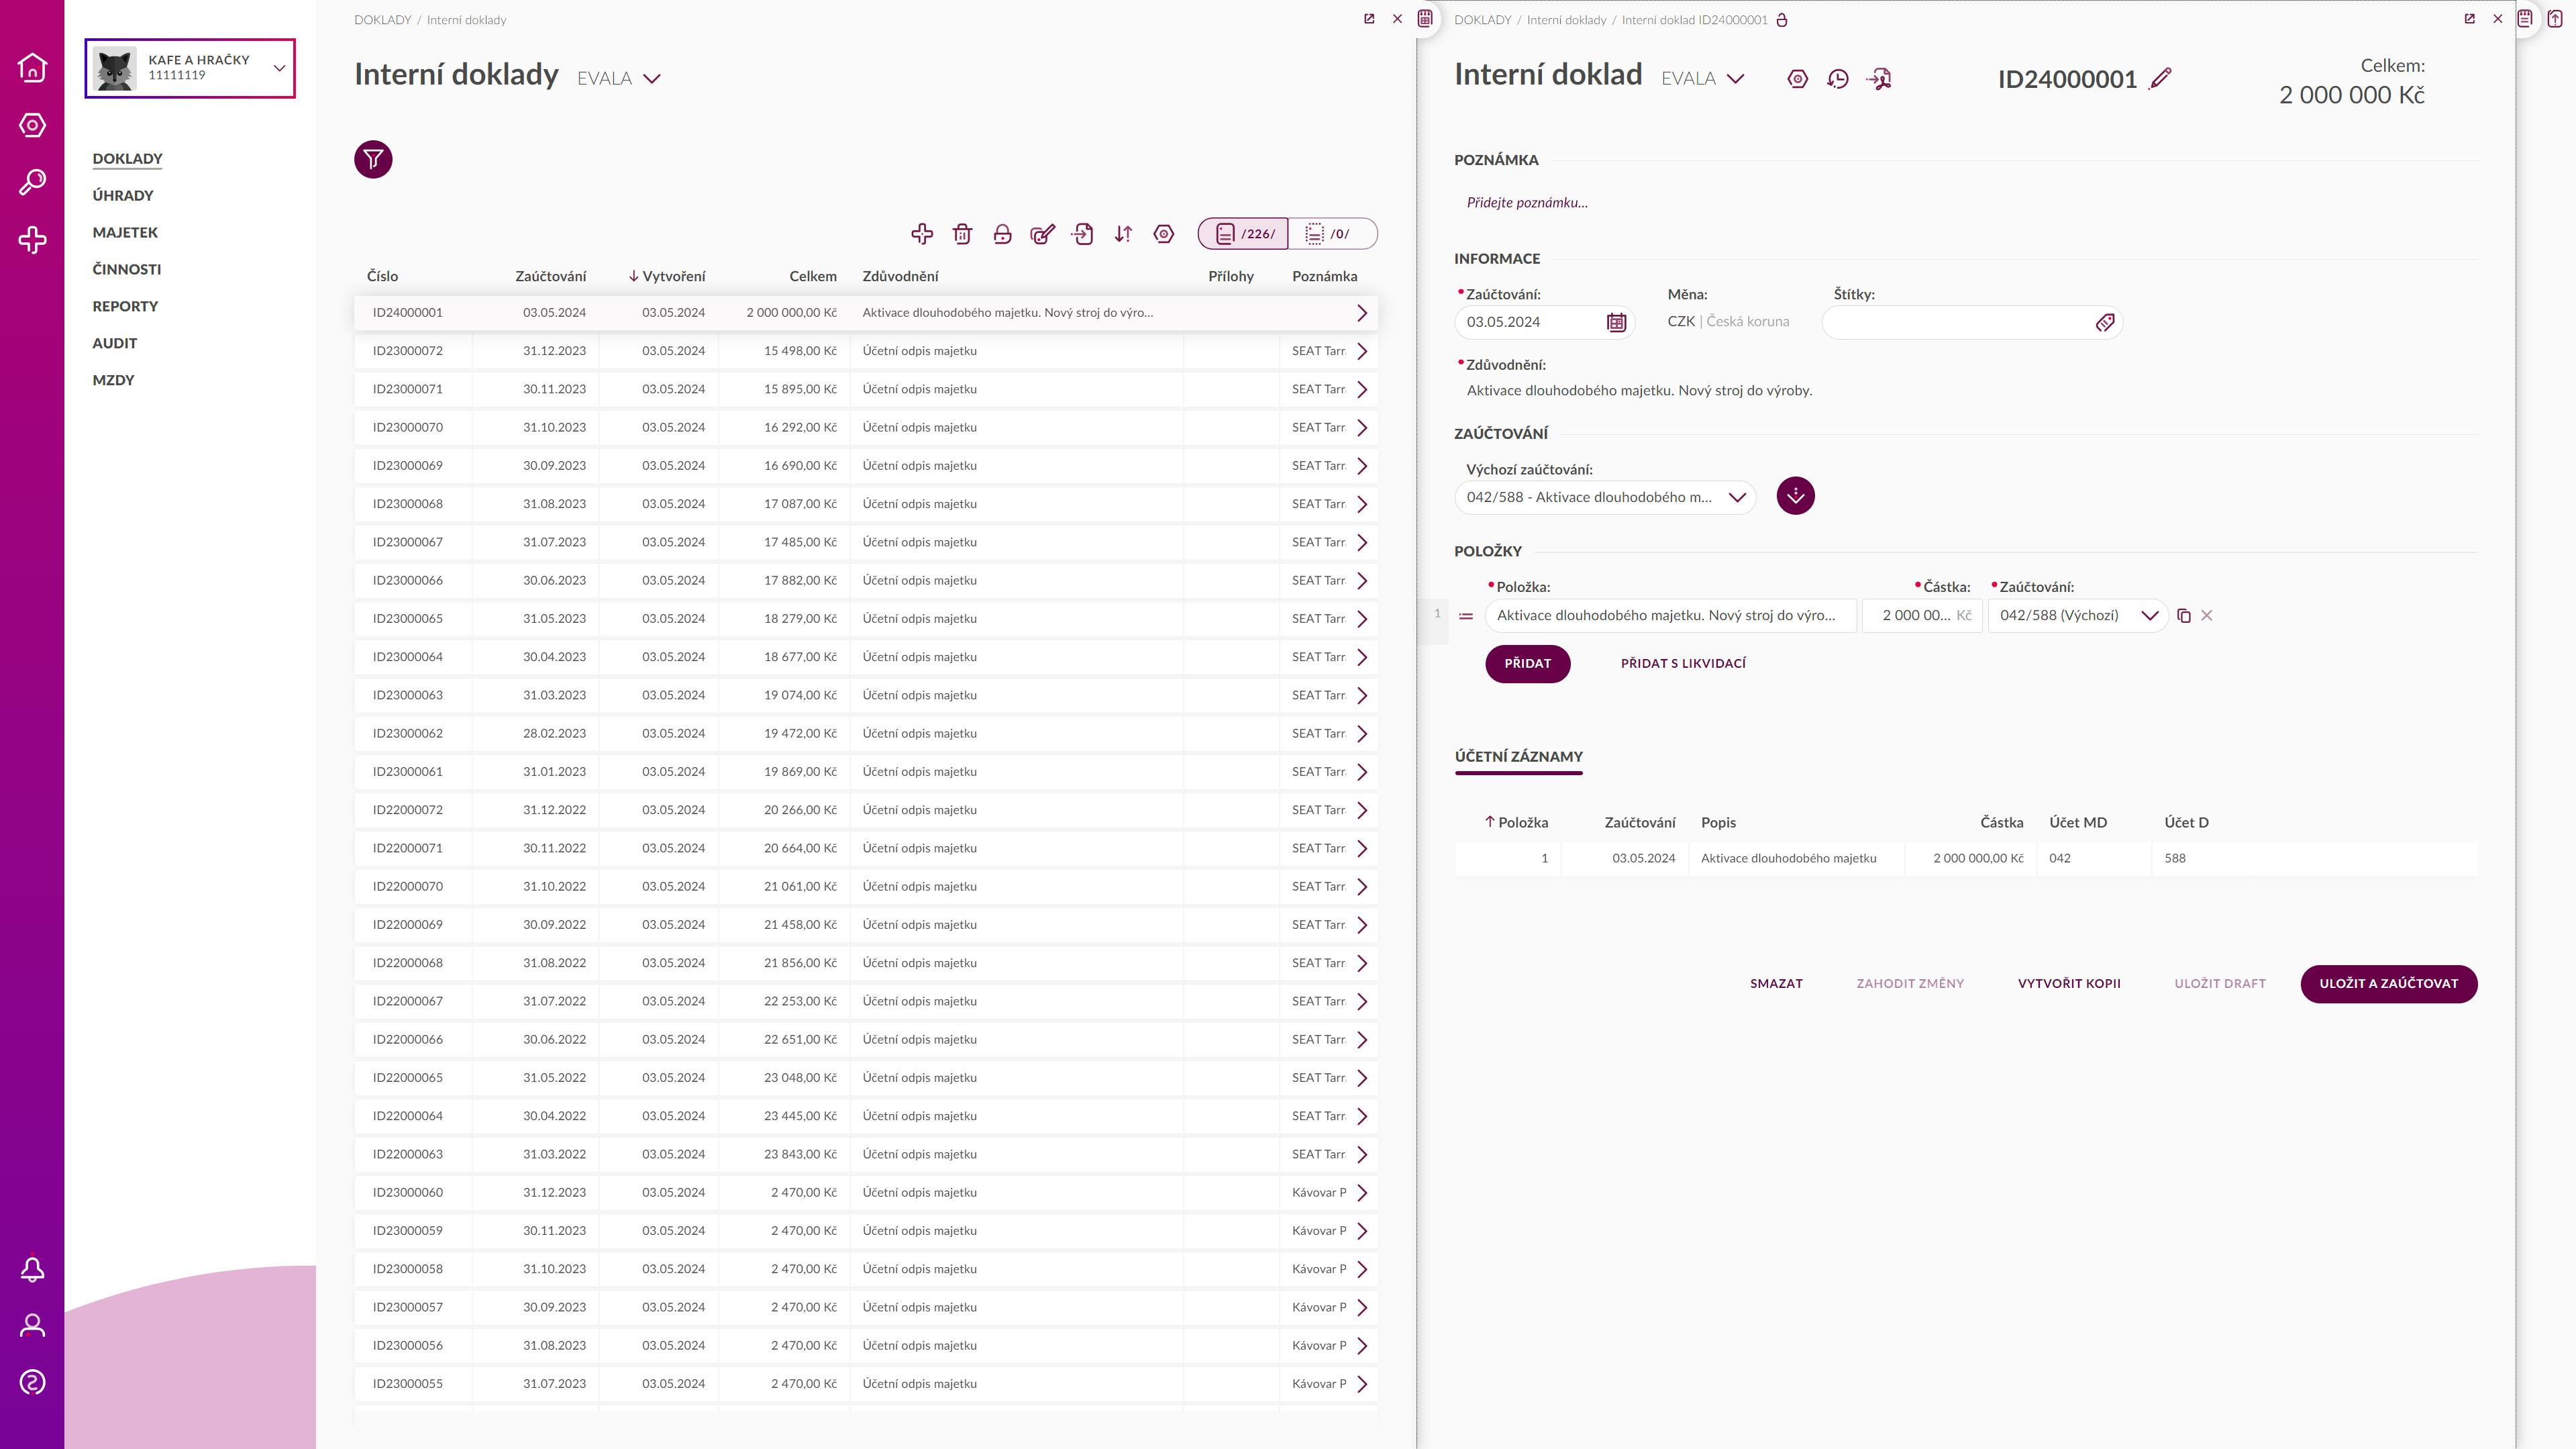Open item Zaúčtování dropdown 042/588 (Výchozí)
The height and width of the screenshot is (1449, 2576).
click(2078, 616)
